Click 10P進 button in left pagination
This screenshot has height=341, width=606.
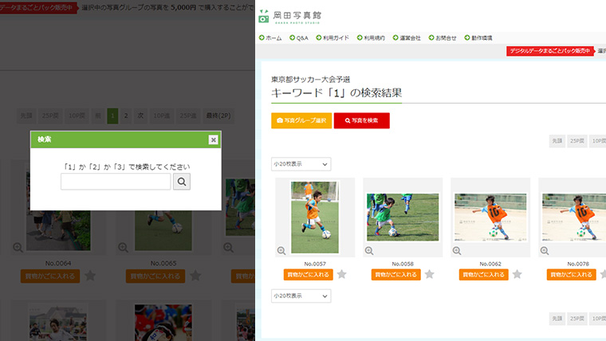162,116
